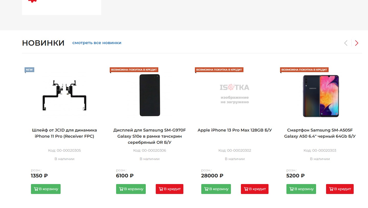Open the JCID receiver flex cable image
This screenshot has height=208, width=368.
(x=64, y=95)
